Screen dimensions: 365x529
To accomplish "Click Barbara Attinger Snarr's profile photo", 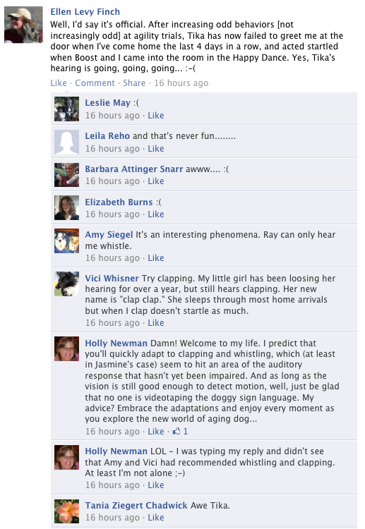I will (x=67, y=175).
